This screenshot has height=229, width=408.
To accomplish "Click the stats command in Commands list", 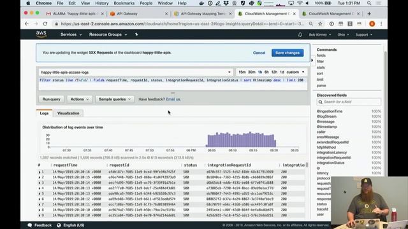I will click(x=321, y=67).
